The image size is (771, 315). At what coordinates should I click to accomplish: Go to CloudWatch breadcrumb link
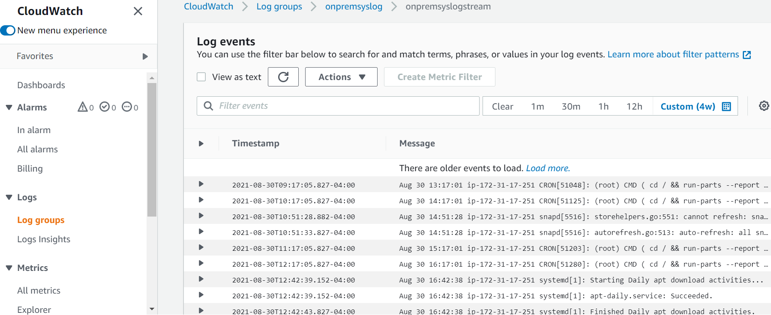coord(209,6)
